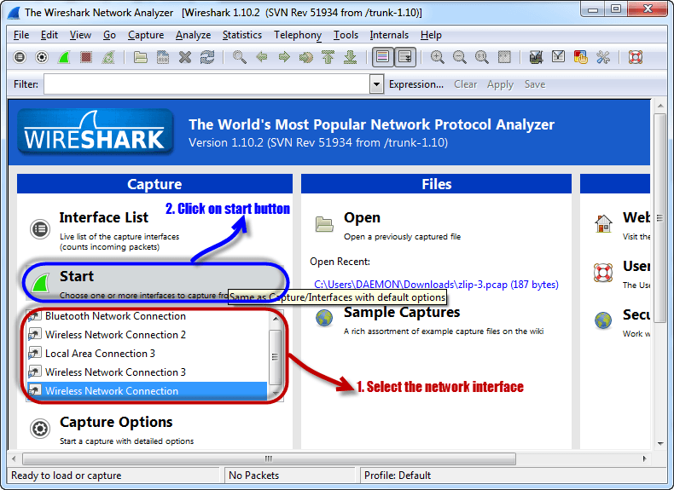
Task: Open the Statistics menu
Action: (242, 35)
